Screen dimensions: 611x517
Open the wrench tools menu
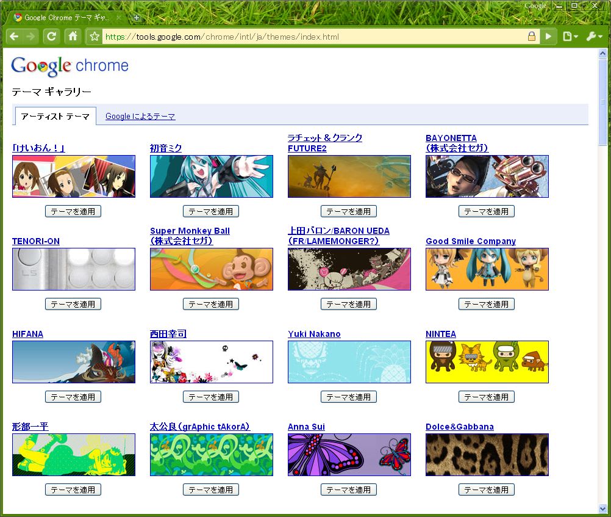click(x=594, y=37)
